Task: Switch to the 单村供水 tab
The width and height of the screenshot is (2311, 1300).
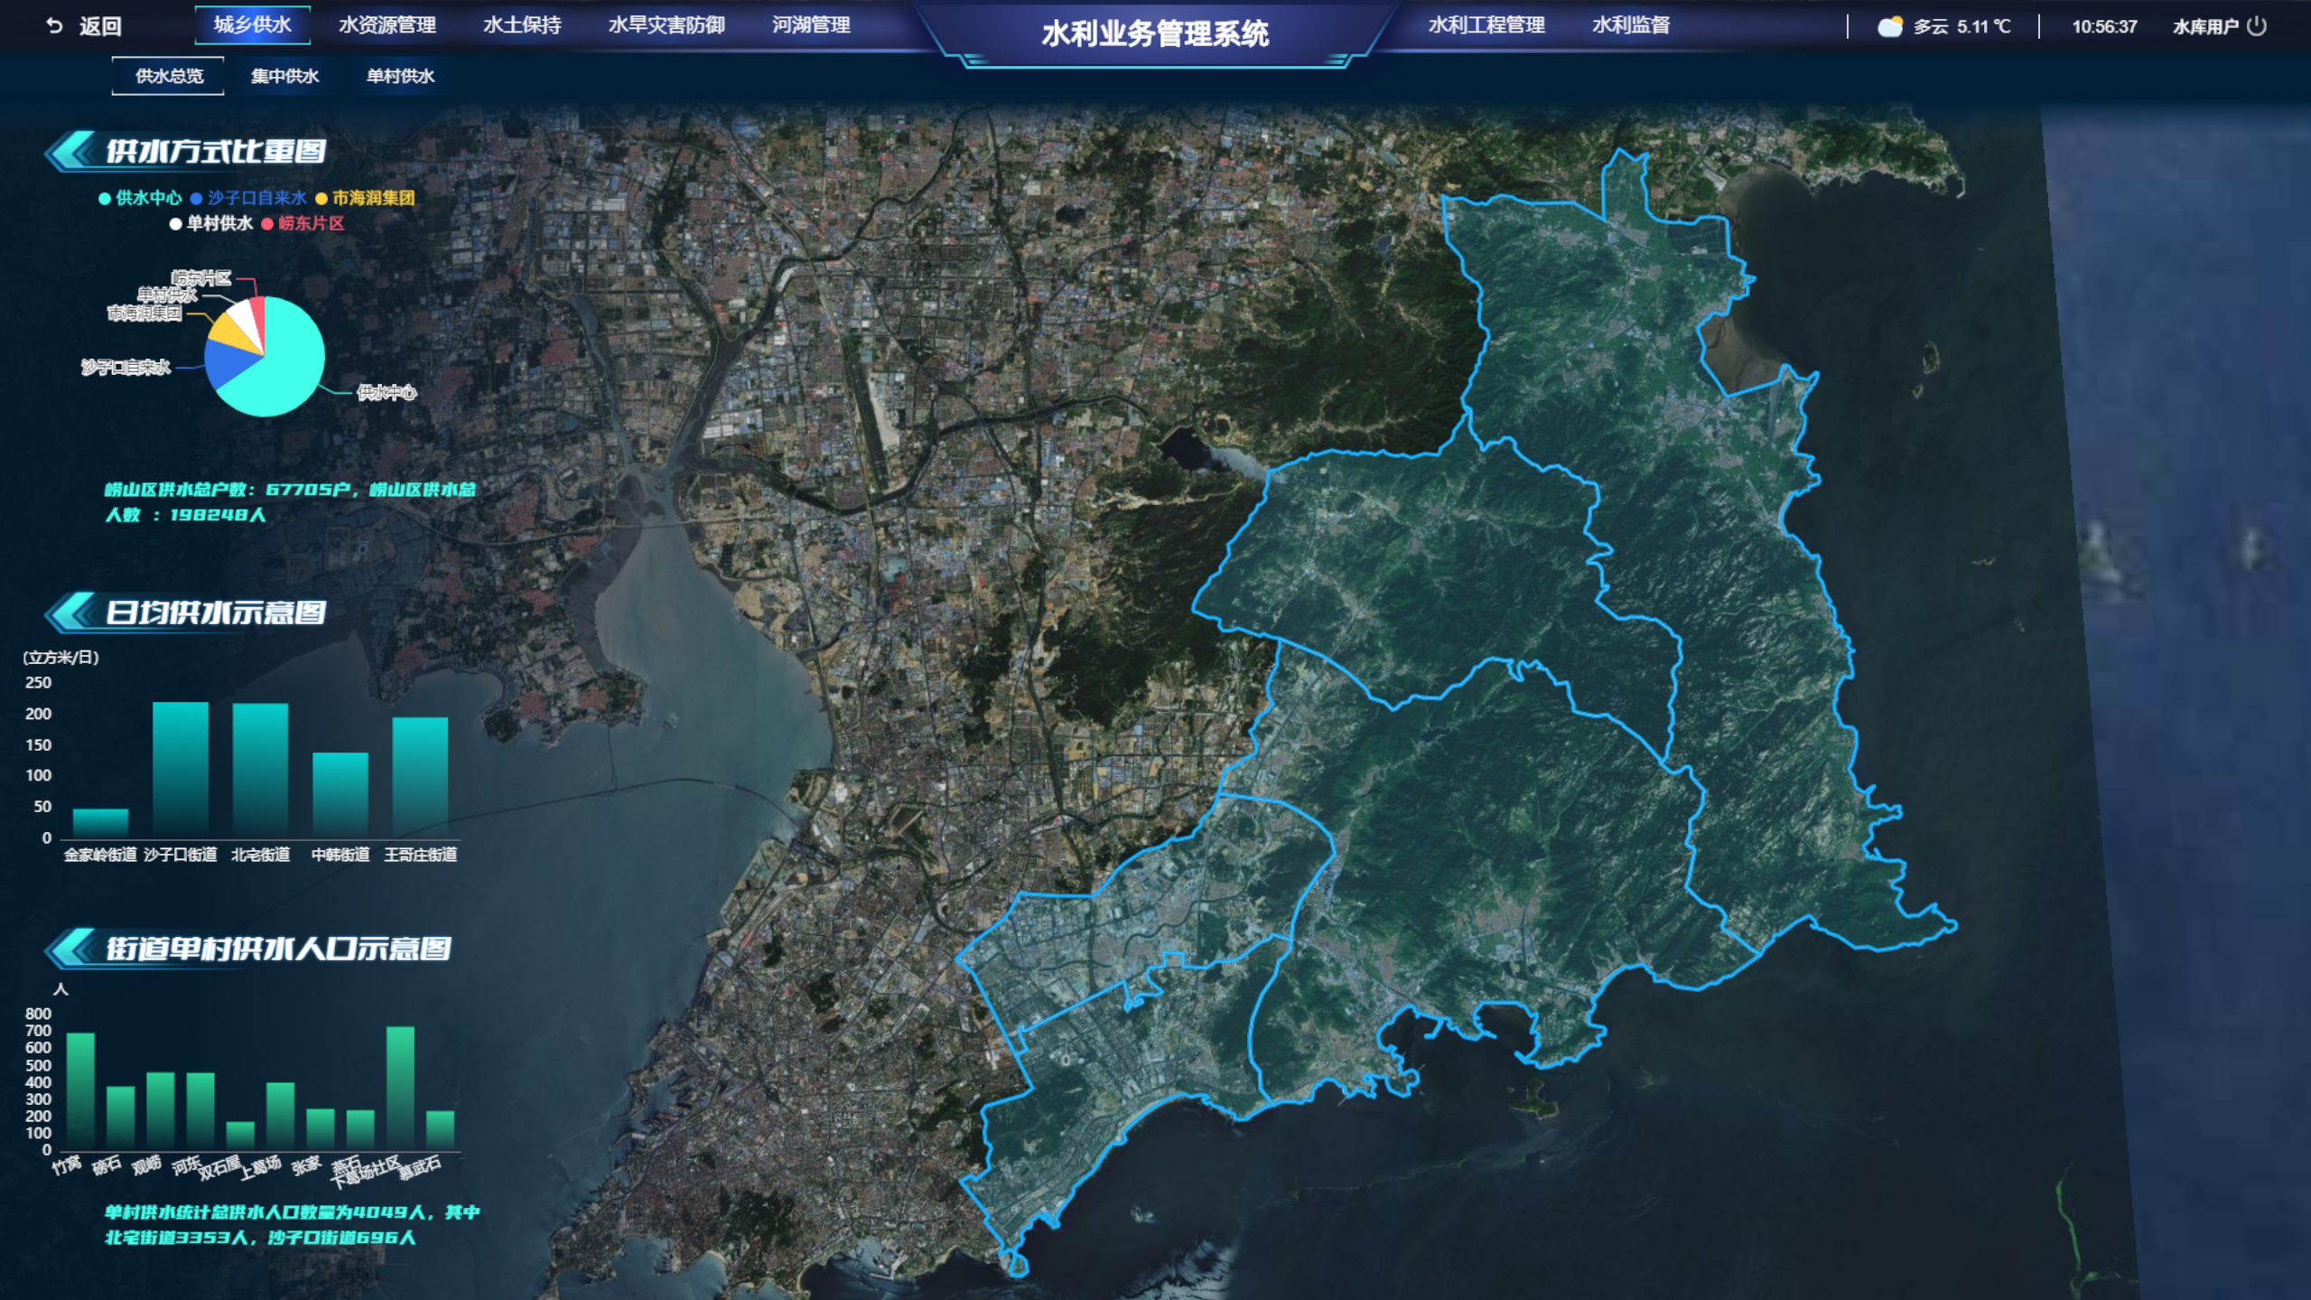Action: coord(400,76)
